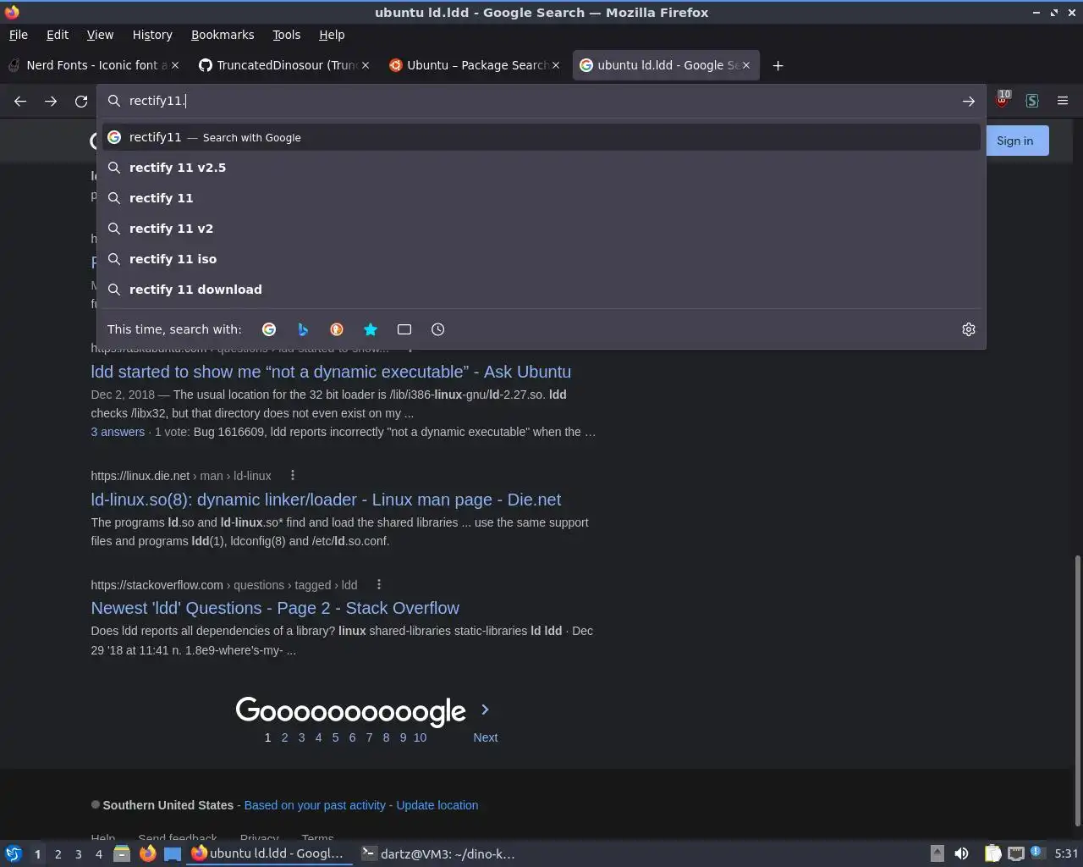The image size is (1083, 867).
Task: Select 'rectify11 — Search with Google' suggestion
Action: coord(541,137)
